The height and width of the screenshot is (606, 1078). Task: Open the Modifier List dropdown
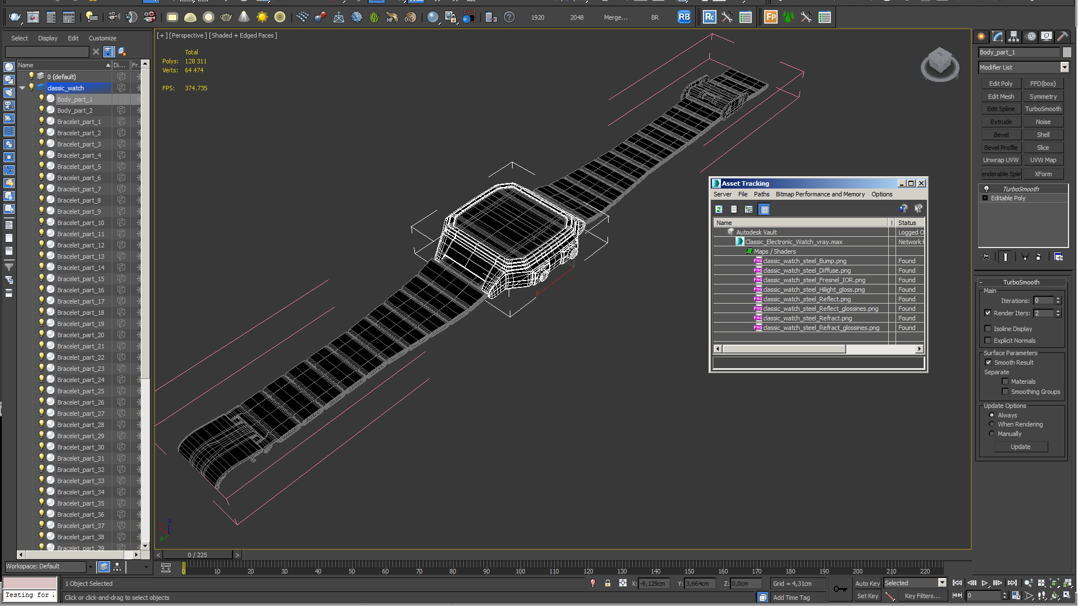tap(1065, 67)
